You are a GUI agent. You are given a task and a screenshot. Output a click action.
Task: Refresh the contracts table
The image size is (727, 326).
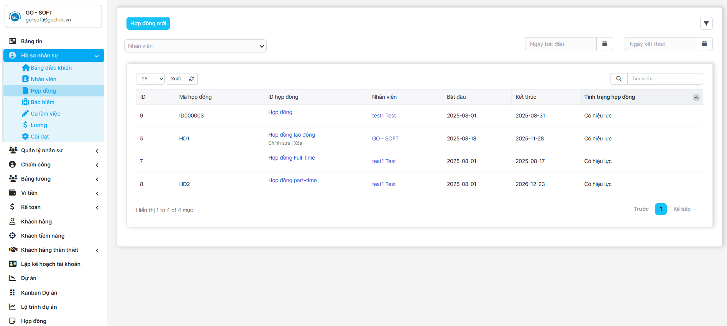(191, 79)
